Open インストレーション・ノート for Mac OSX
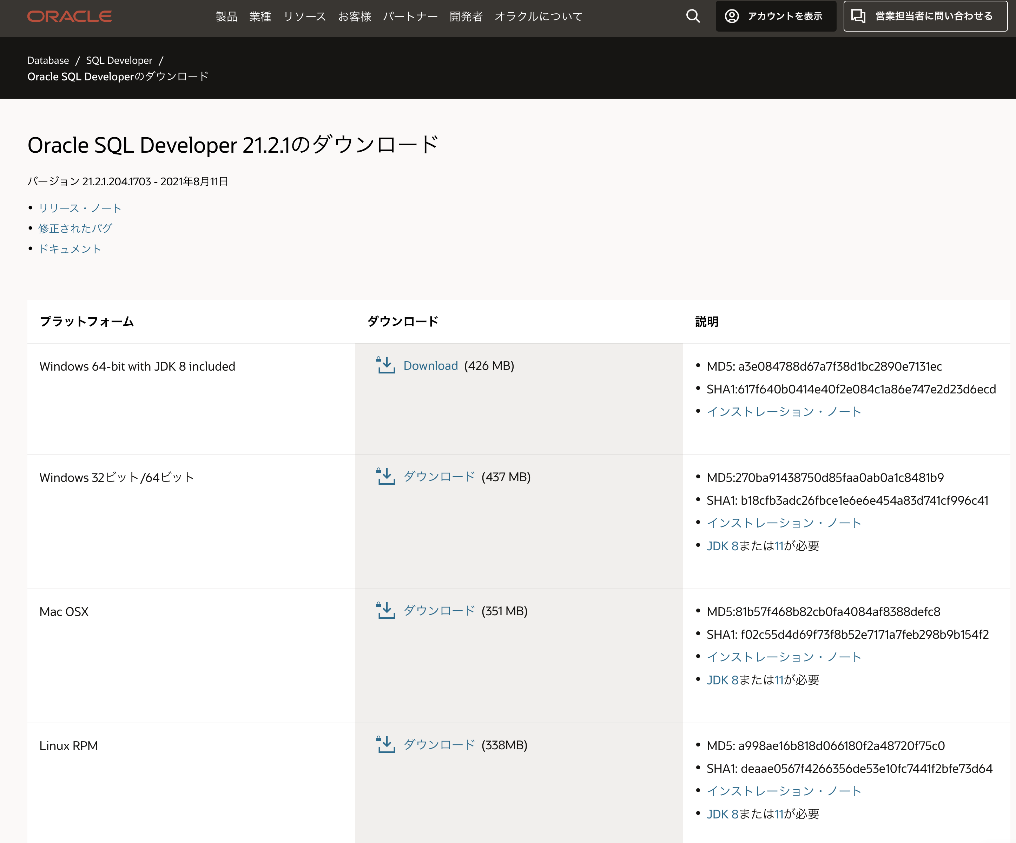The width and height of the screenshot is (1016, 843). (x=784, y=657)
